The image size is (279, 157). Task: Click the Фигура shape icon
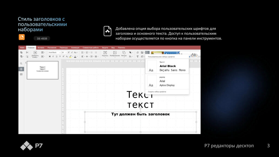tap(124, 53)
